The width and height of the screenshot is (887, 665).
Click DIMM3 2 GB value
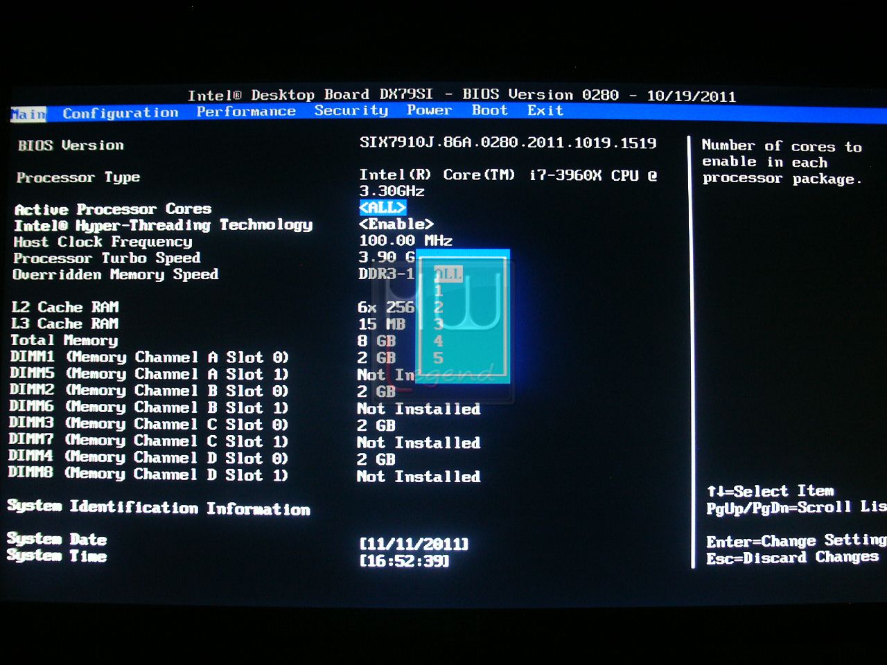376,426
